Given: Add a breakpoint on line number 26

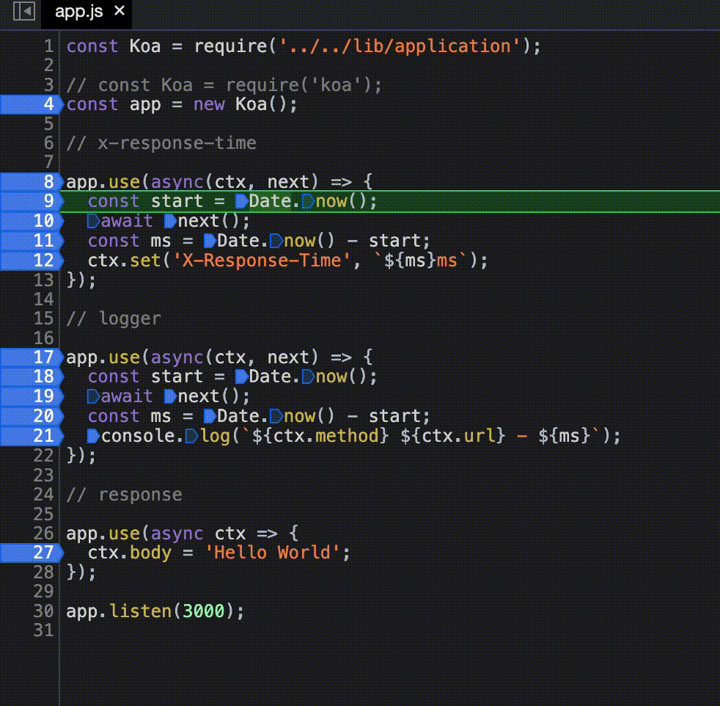Looking at the screenshot, I should click(43, 534).
